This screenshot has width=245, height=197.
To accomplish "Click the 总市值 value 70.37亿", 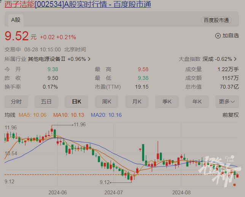I will [x=229, y=87].
